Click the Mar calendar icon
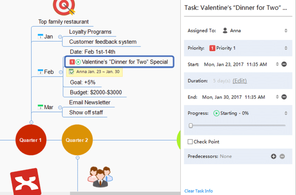The height and width of the screenshot is (195, 296). pyautogui.click(x=40, y=107)
